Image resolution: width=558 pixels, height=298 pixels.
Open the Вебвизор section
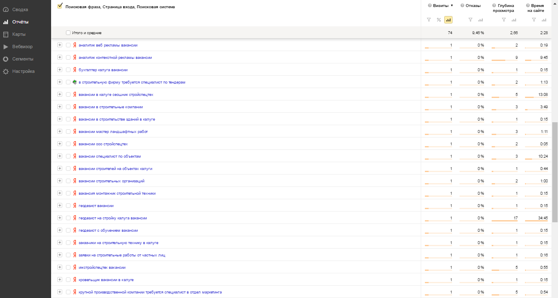22,47
